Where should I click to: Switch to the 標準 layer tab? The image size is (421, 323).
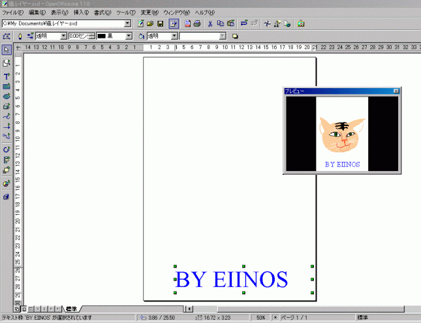pos(72,308)
